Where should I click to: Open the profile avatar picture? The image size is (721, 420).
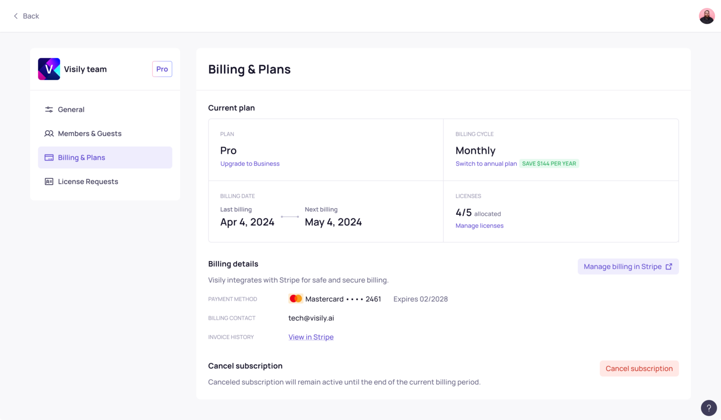pos(706,15)
